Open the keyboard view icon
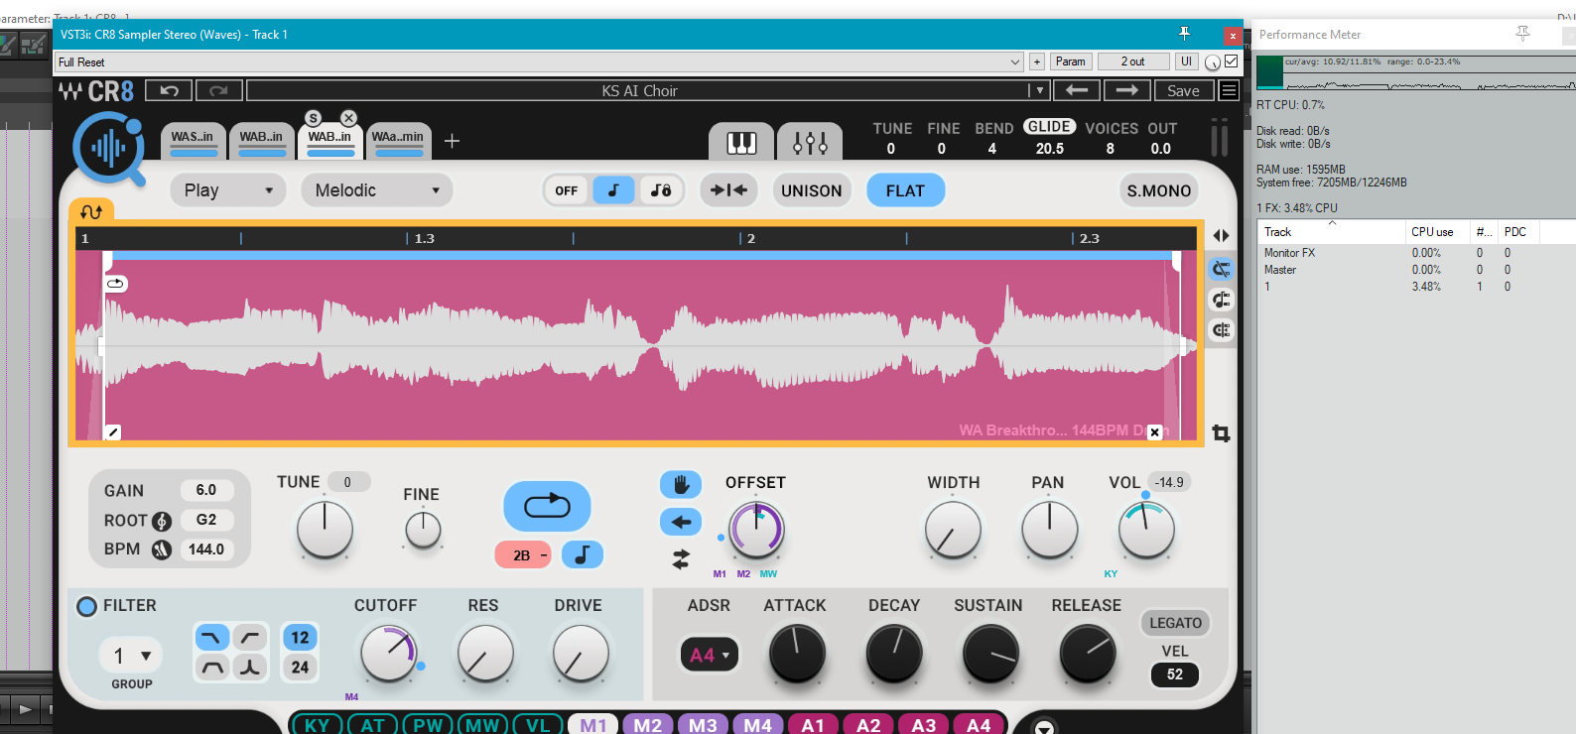Image resolution: width=1576 pixels, height=734 pixels. pyautogui.click(x=741, y=143)
